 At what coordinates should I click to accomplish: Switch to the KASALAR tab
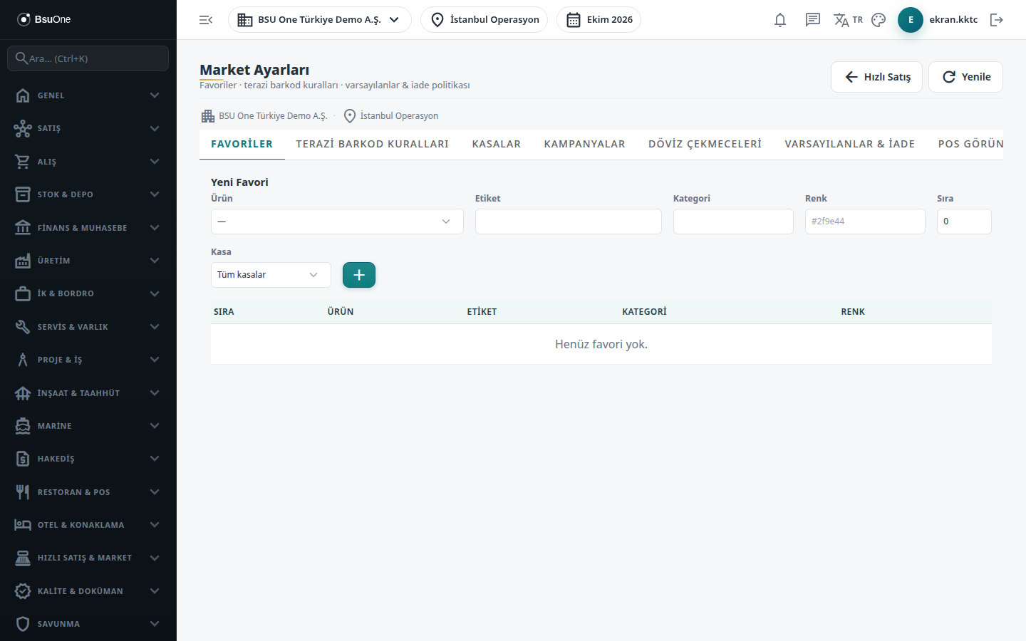[497, 144]
